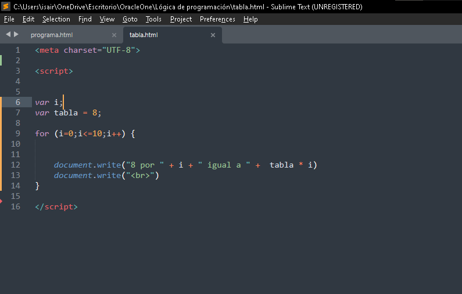This screenshot has height=294, width=462.
Task: Click line number 3 in gutter
Action: [18, 71]
